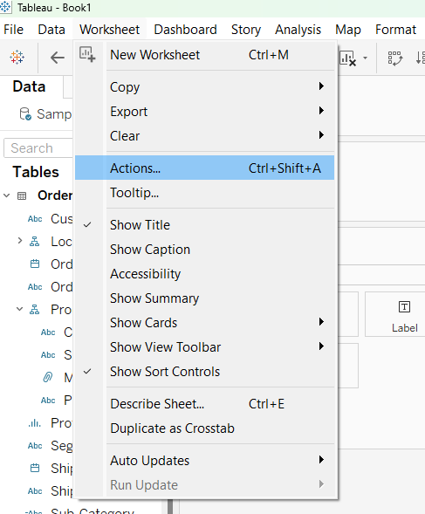
Task: Open the Map menu
Action: [x=348, y=30]
